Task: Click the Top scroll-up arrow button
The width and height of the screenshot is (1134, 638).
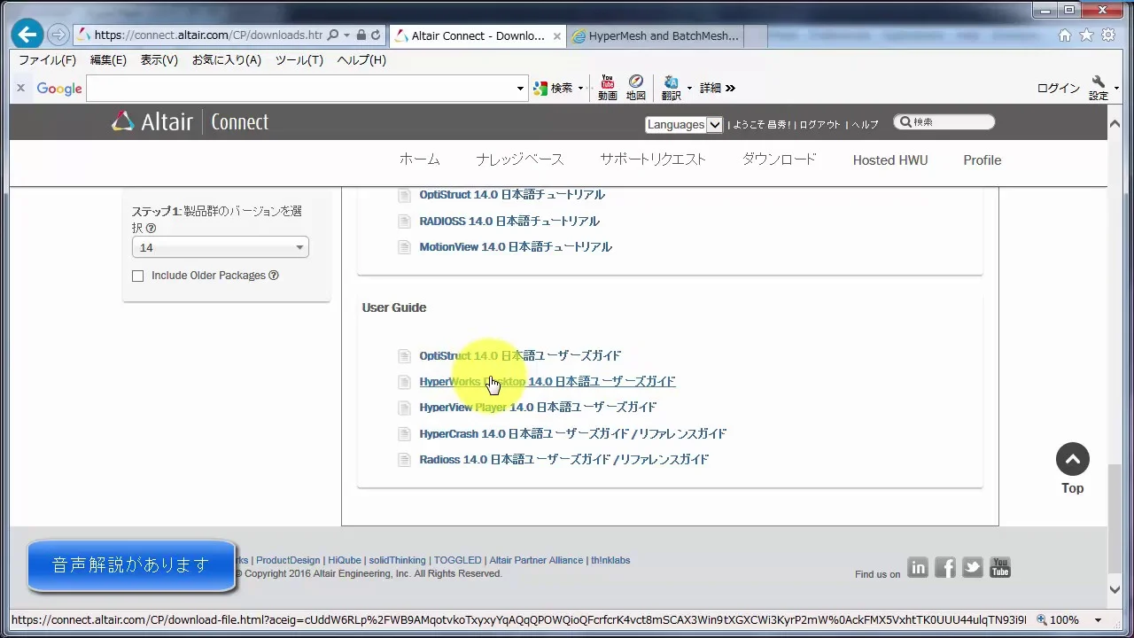Action: click(x=1072, y=459)
